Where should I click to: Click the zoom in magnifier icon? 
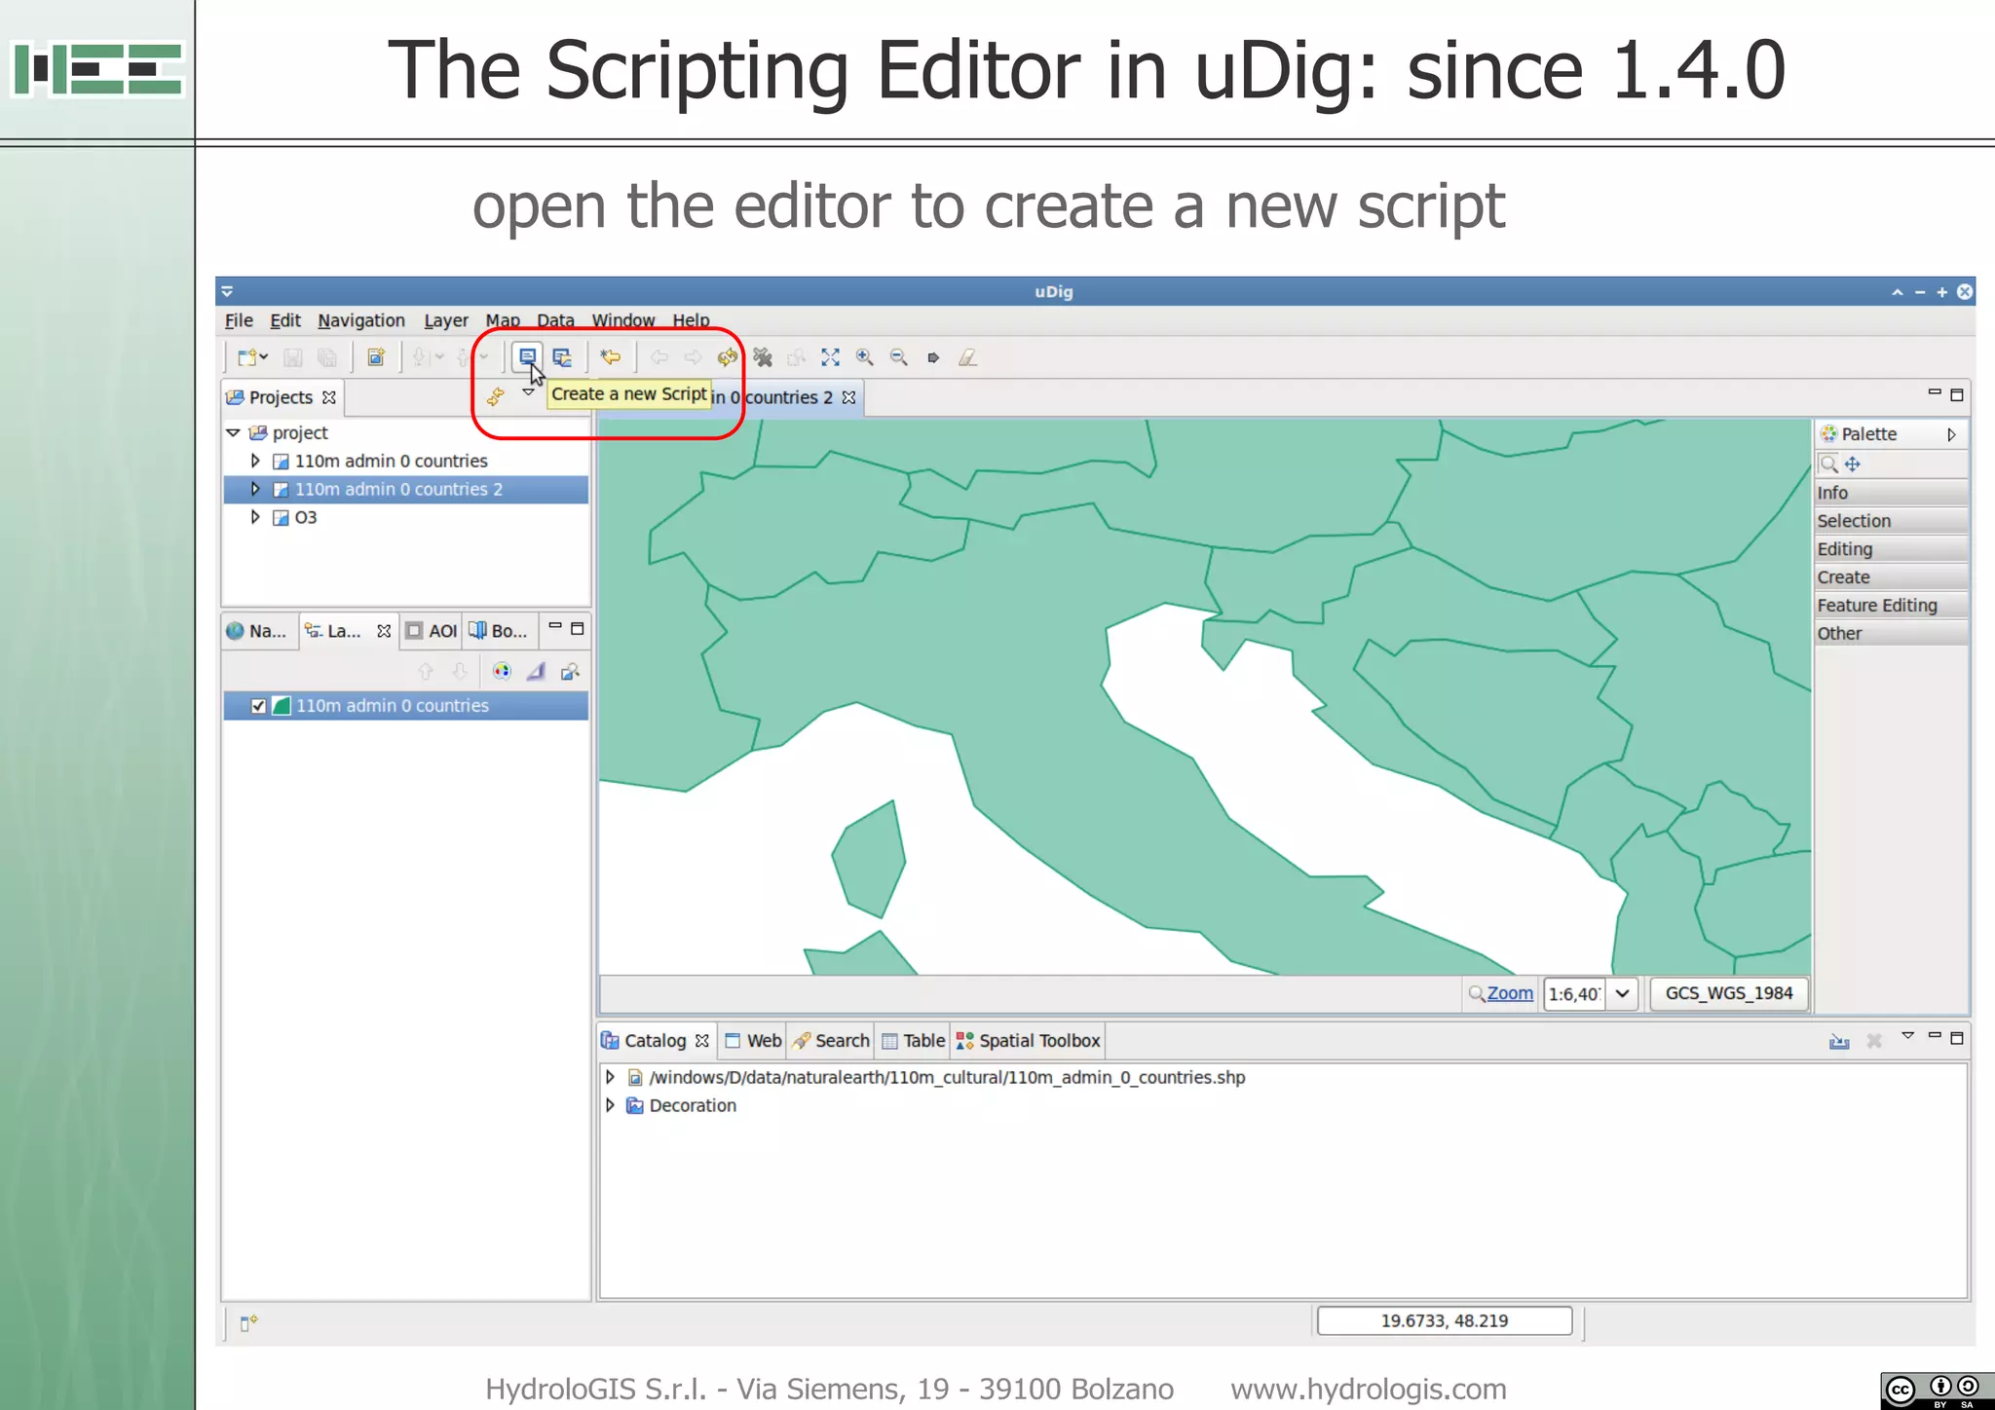coord(864,357)
